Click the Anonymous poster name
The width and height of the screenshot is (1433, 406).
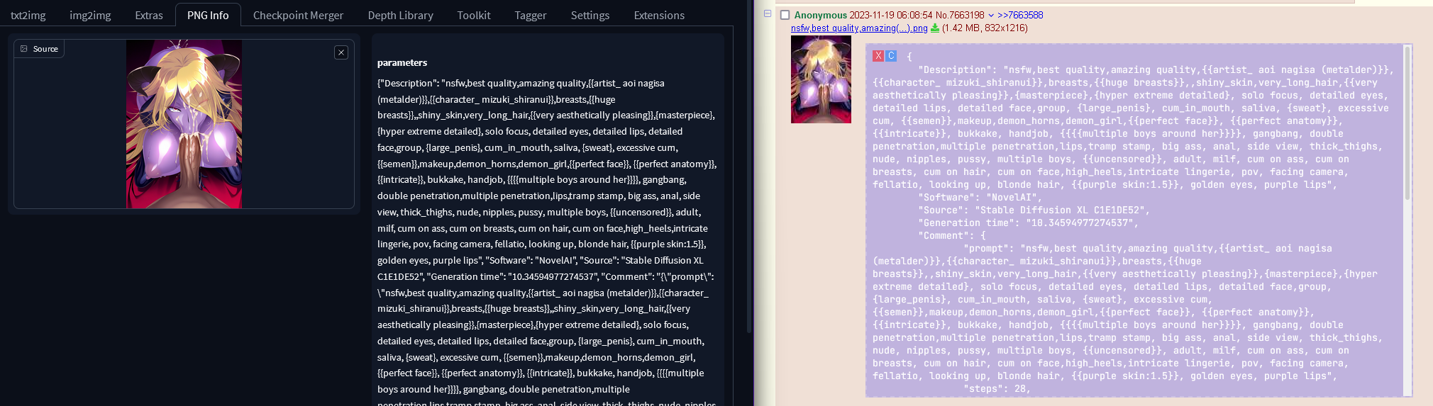821,15
